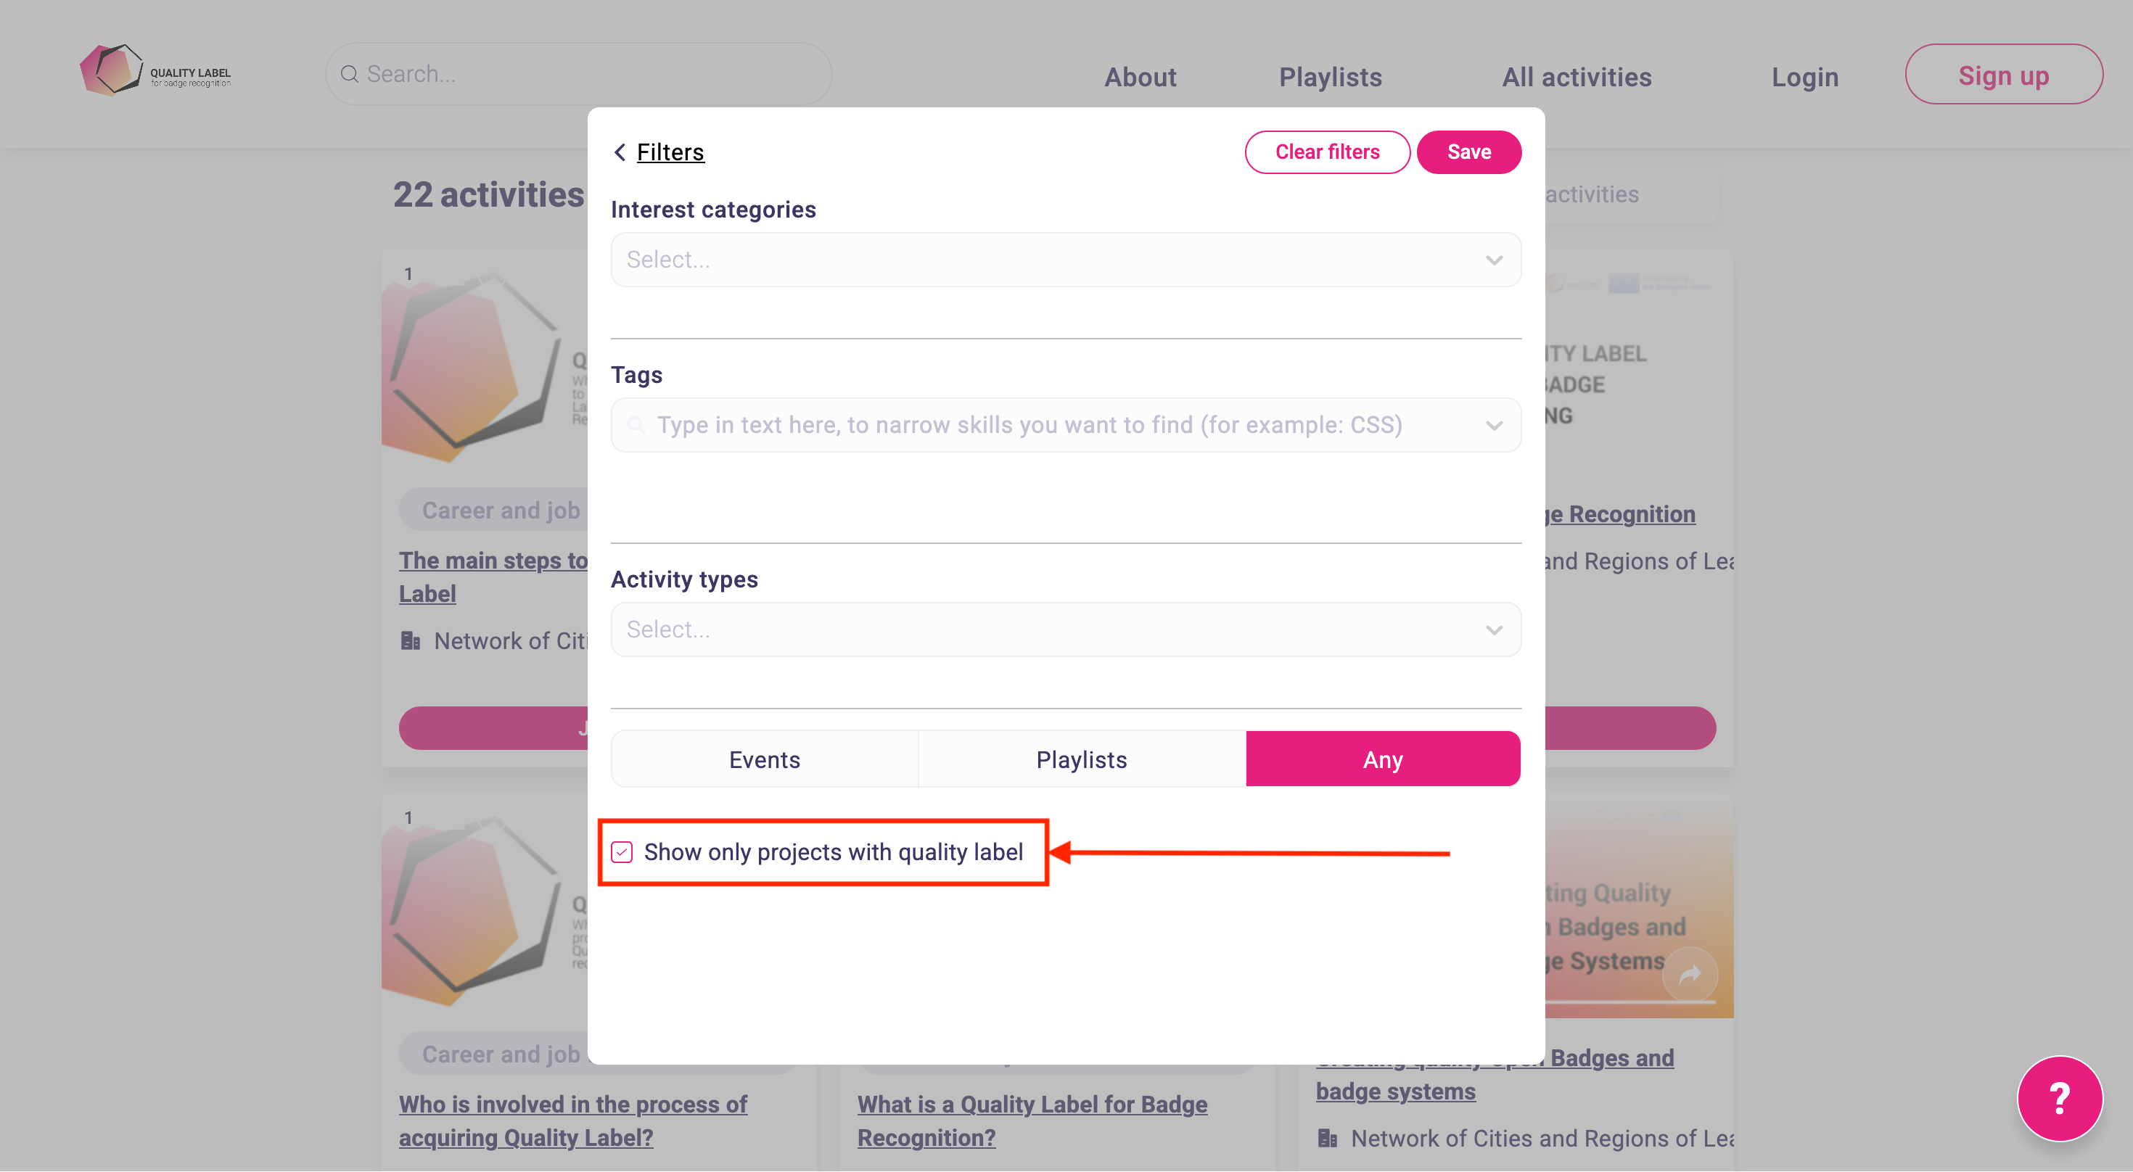Click the organisation building icon near Network of Cities

411,640
